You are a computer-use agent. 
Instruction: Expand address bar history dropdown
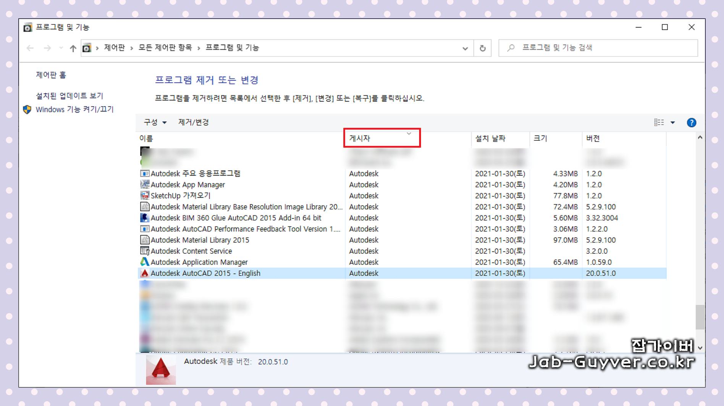(x=465, y=48)
